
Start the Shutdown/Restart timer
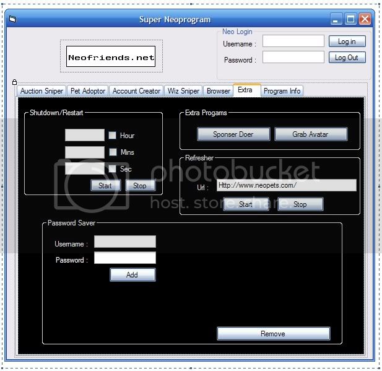point(105,186)
